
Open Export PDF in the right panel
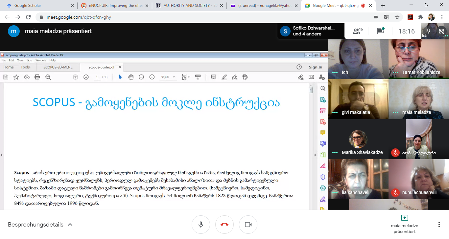(323, 99)
